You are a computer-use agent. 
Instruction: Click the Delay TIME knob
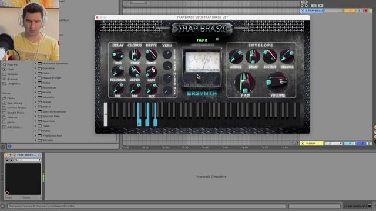pos(117,55)
